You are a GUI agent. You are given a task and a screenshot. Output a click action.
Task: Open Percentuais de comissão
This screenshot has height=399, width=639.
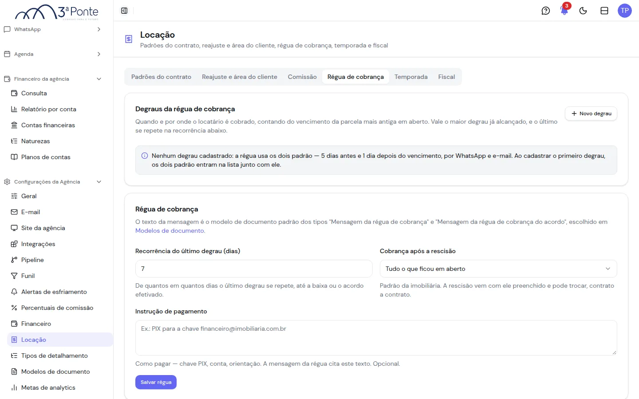[x=60, y=308]
